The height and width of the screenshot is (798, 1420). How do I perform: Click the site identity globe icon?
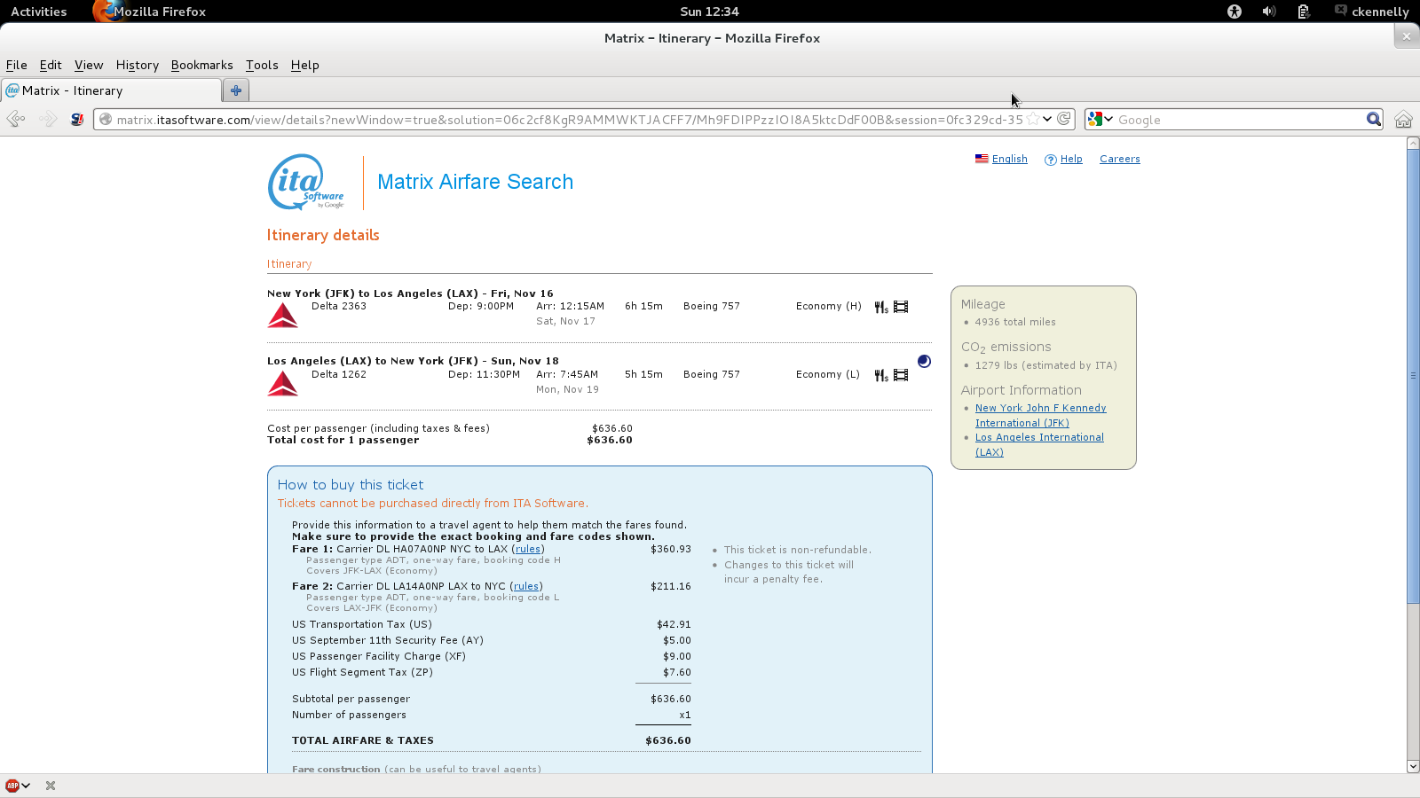106,119
